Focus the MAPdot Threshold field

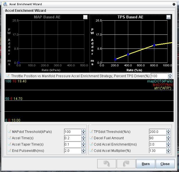pyautogui.click(x=73, y=132)
